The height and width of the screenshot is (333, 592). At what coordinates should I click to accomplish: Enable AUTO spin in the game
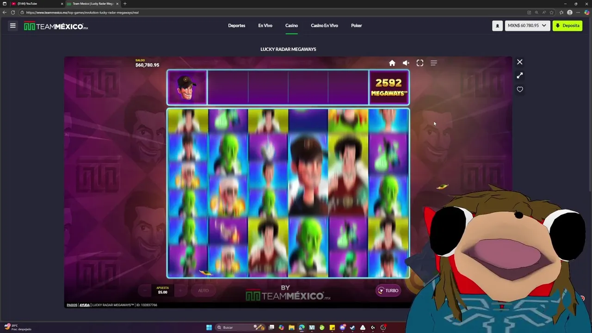[x=203, y=290]
